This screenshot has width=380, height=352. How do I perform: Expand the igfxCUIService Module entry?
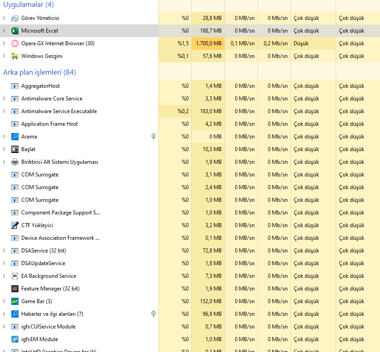tap(4, 326)
